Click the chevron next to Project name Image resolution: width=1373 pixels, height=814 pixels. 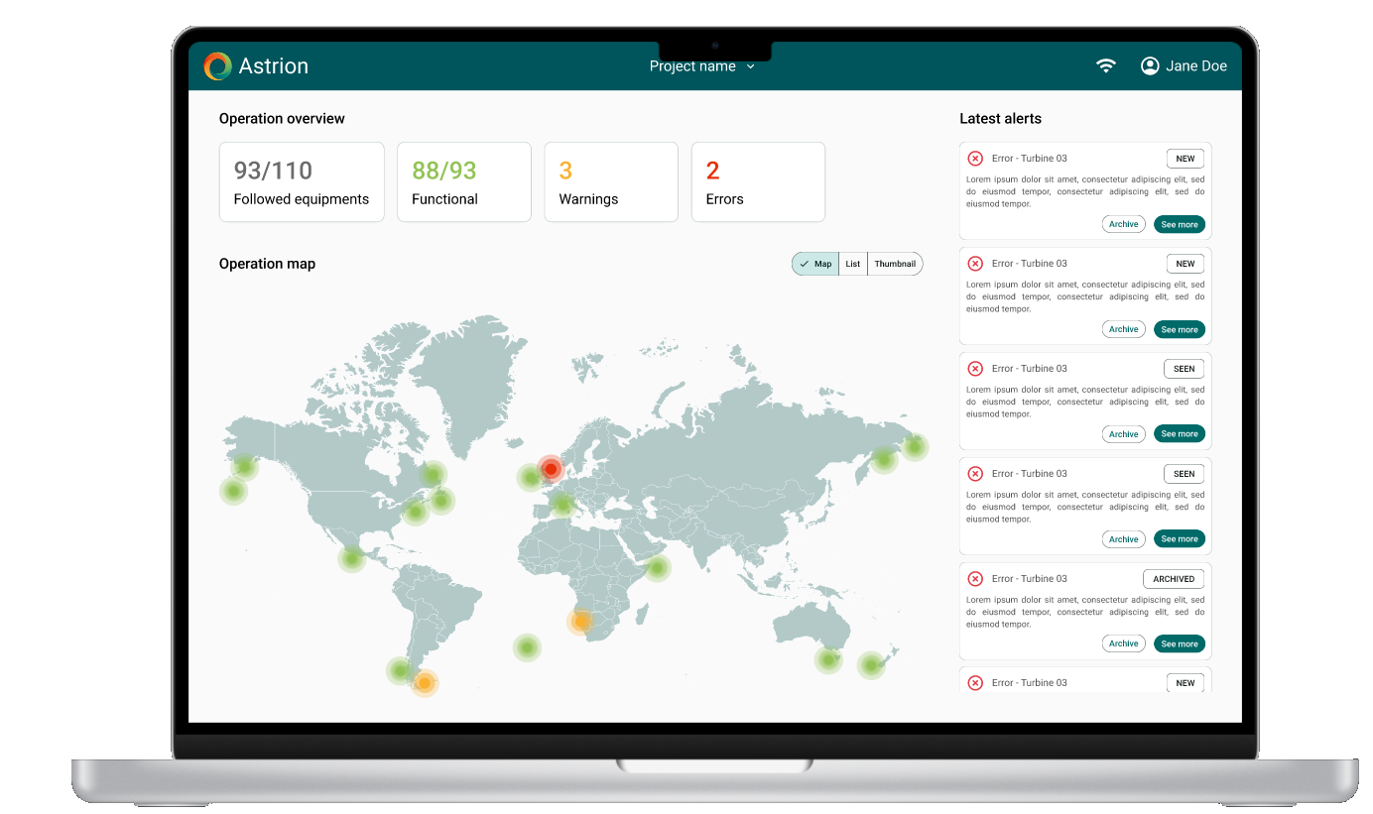[x=751, y=66]
